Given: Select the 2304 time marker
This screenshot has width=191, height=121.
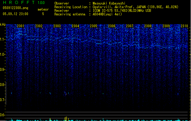Looking at the screenshot, I should [x=75, y=26].
